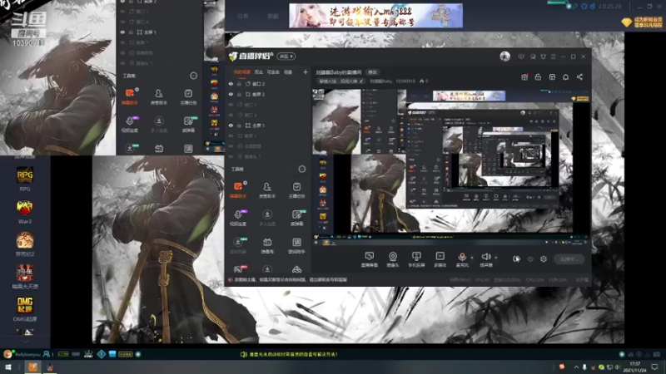Launch OMG起源 from the left sidebar
This screenshot has height=374, width=666.
coord(25,309)
